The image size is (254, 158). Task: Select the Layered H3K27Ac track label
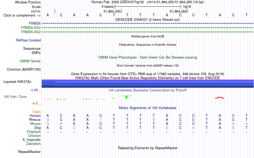point(17,82)
